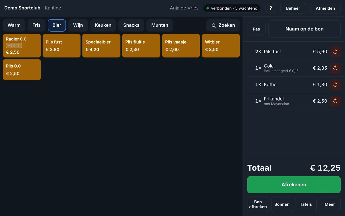345x216 pixels.
Task: Click the Totaal amount € 12,25
Action: [325, 168]
